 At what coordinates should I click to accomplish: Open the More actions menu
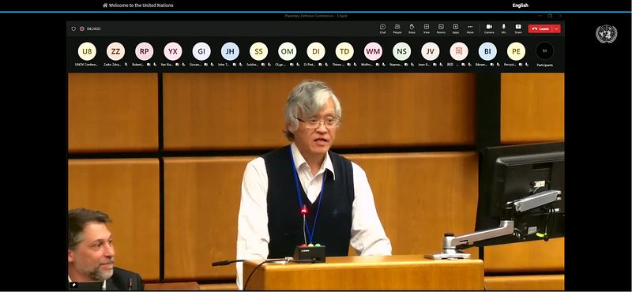(470, 28)
